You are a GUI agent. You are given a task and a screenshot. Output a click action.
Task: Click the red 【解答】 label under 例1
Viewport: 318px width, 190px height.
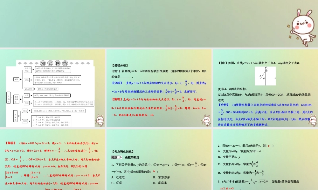point(117,99)
